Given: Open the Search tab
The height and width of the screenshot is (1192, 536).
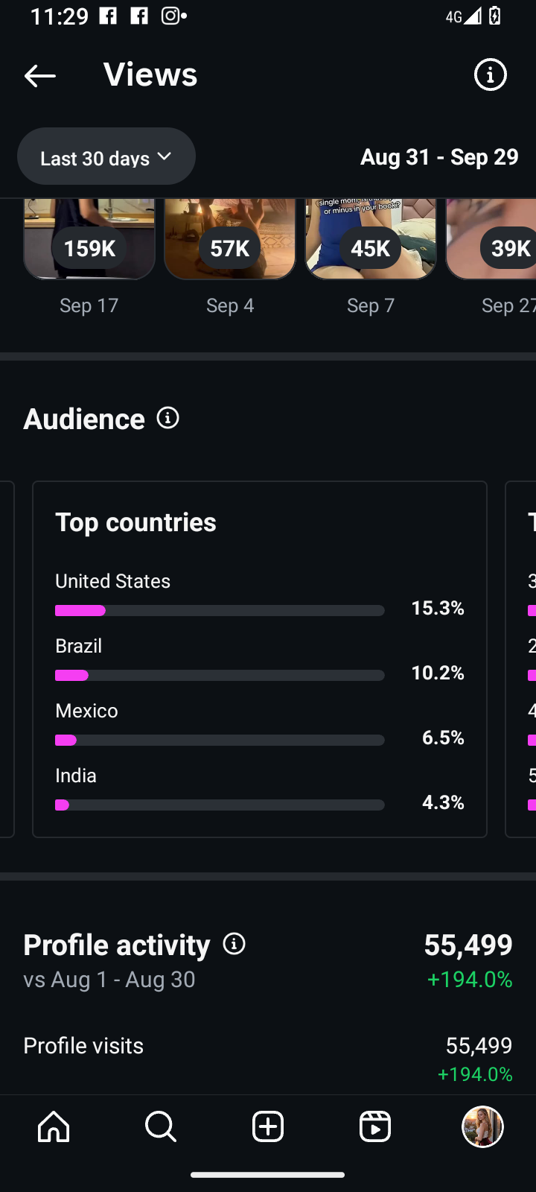Looking at the screenshot, I should click(160, 1126).
